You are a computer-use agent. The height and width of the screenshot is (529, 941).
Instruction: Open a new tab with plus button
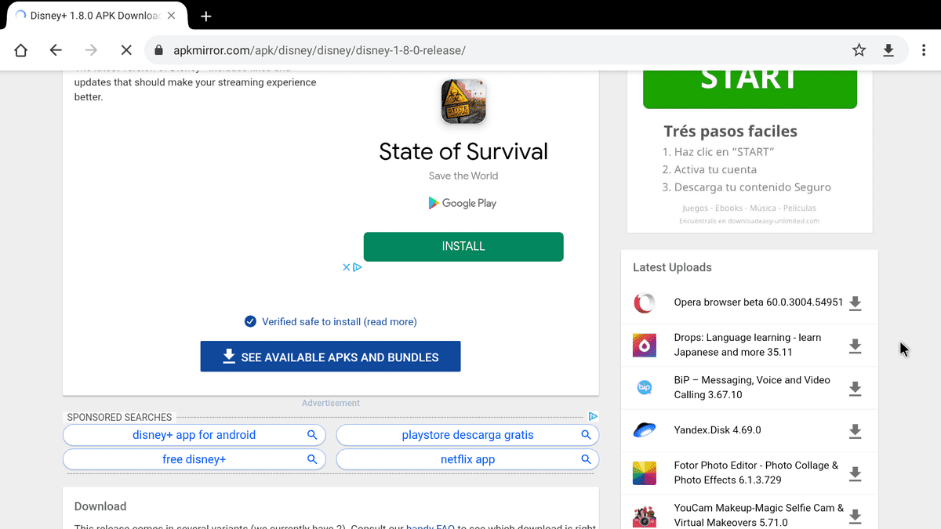[x=206, y=16]
